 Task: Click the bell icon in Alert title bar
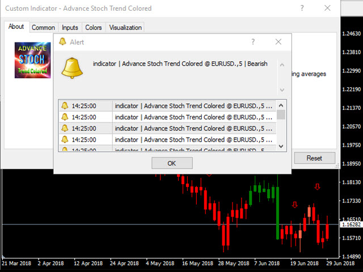[62, 42]
